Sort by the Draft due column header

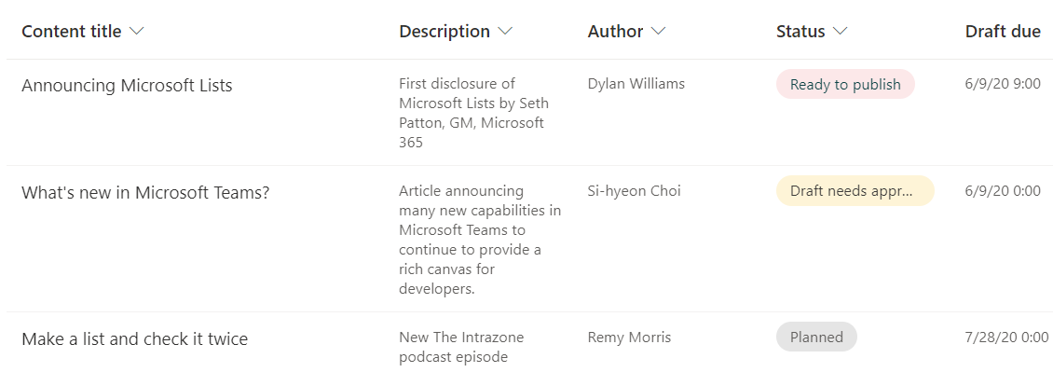[x=1003, y=32]
